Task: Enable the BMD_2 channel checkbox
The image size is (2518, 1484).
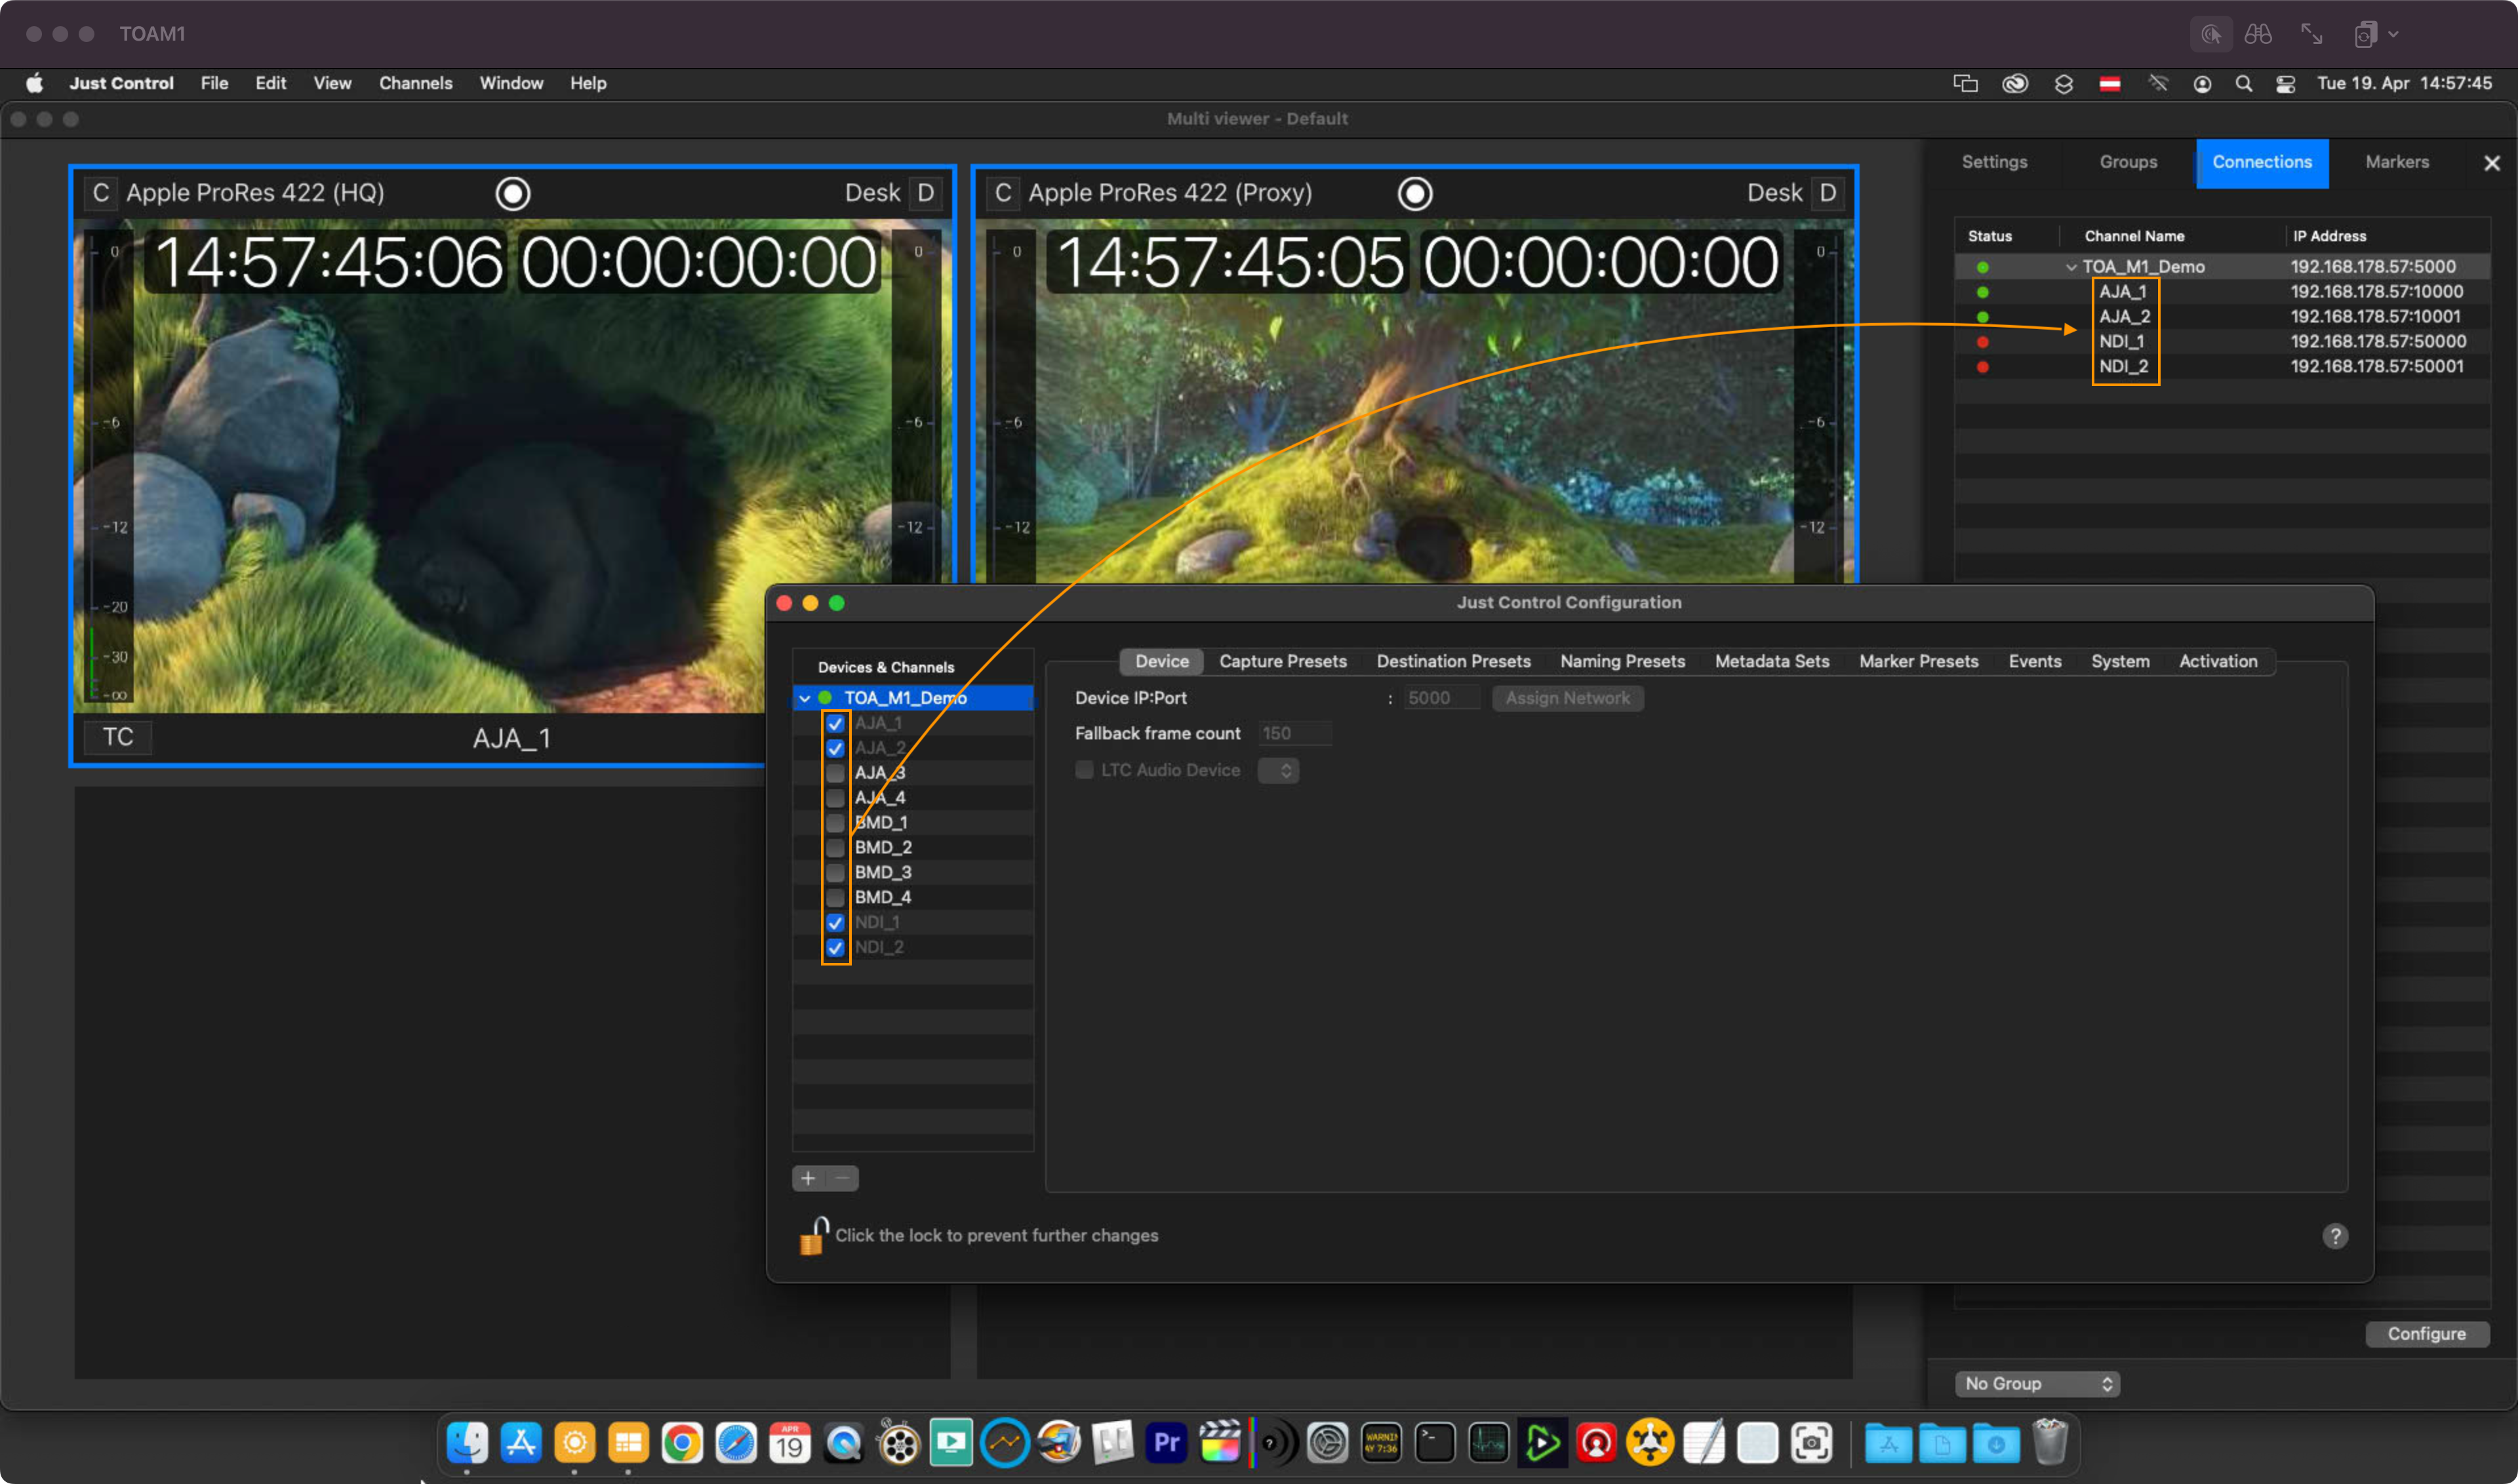Action: [x=835, y=848]
